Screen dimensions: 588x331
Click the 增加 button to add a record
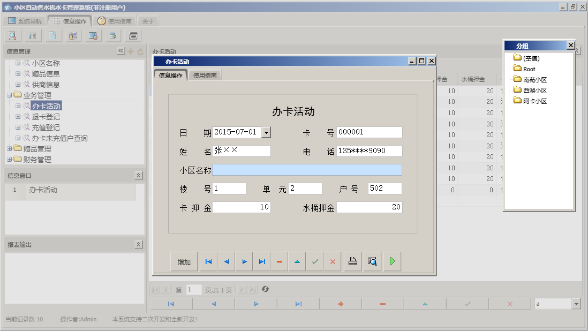click(183, 261)
